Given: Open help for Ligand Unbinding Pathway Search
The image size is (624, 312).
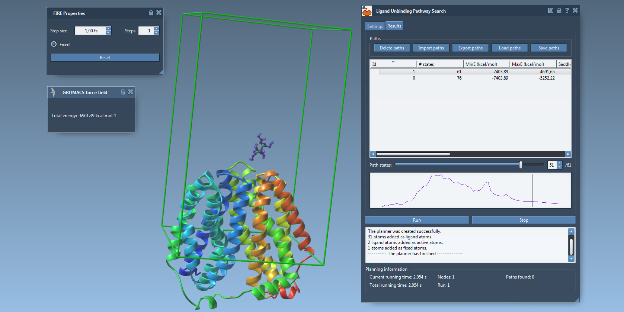Looking at the screenshot, I should coord(567,10).
